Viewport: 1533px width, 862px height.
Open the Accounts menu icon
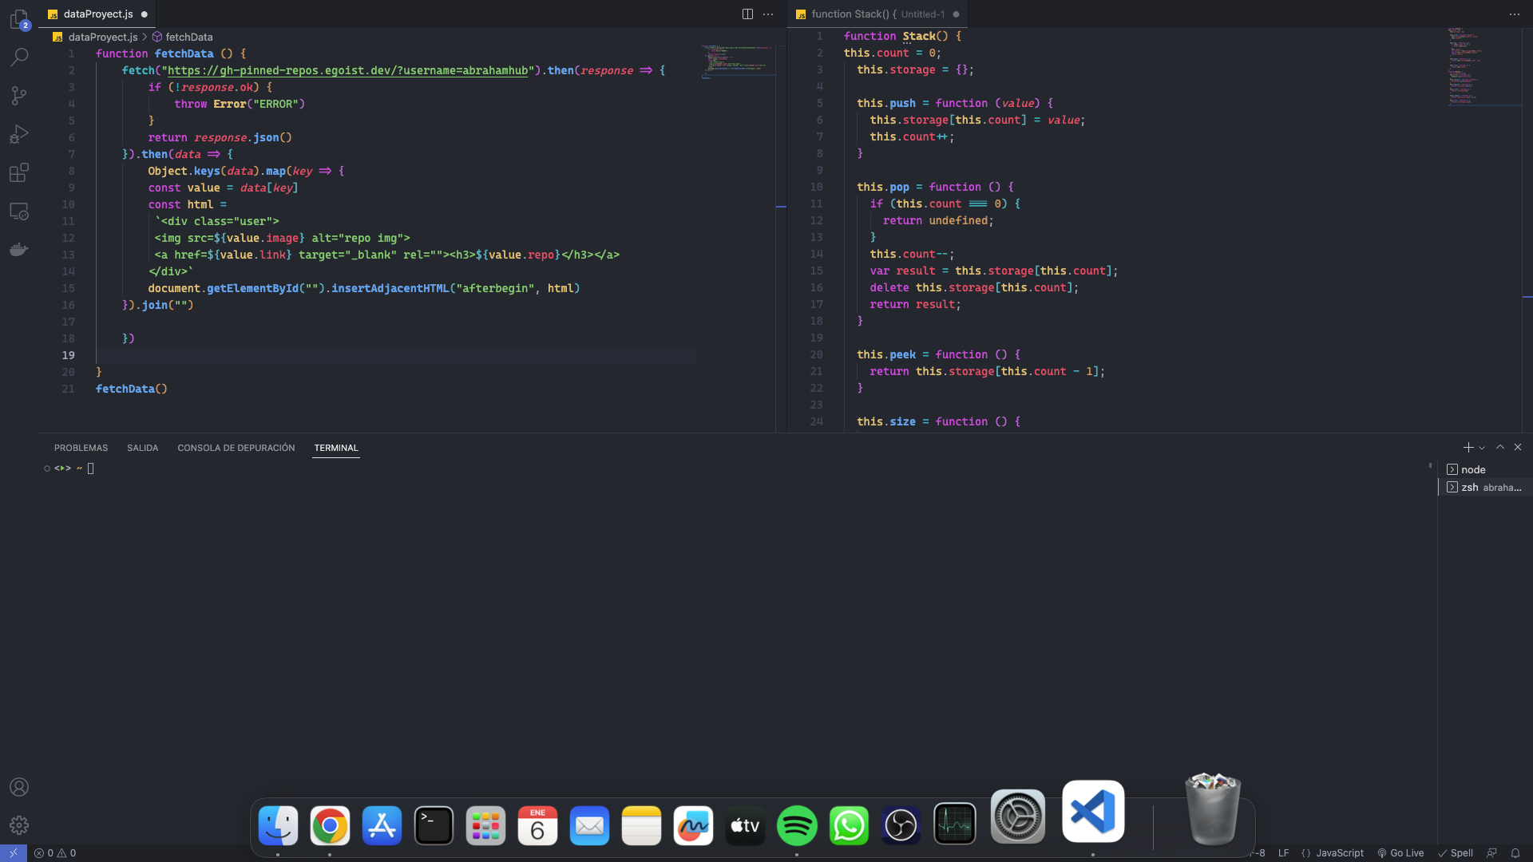point(19,787)
